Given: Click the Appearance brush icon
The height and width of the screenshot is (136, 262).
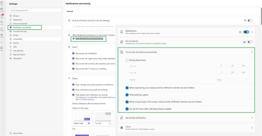Looking at the screenshot, I should tap(11, 20).
